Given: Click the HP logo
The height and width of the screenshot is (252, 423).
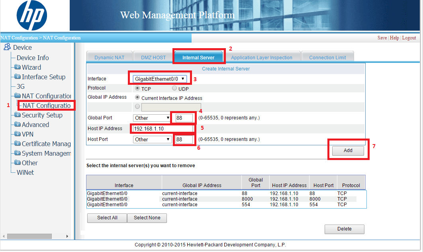Looking at the screenshot, I should click(31, 16).
